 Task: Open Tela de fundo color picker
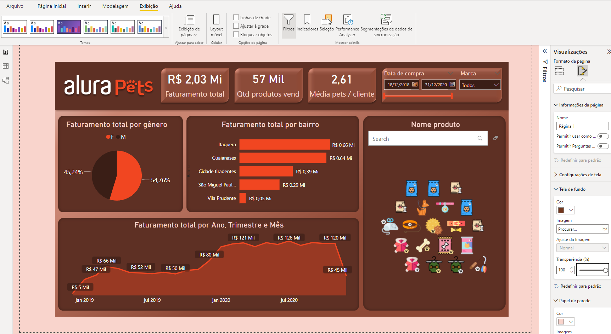(565, 210)
